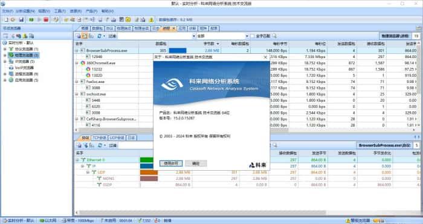
Task: Close the About dialog with the X
Action: (265, 57)
